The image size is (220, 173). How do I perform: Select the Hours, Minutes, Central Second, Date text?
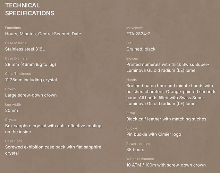pyautogui.click(x=43, y=34)
